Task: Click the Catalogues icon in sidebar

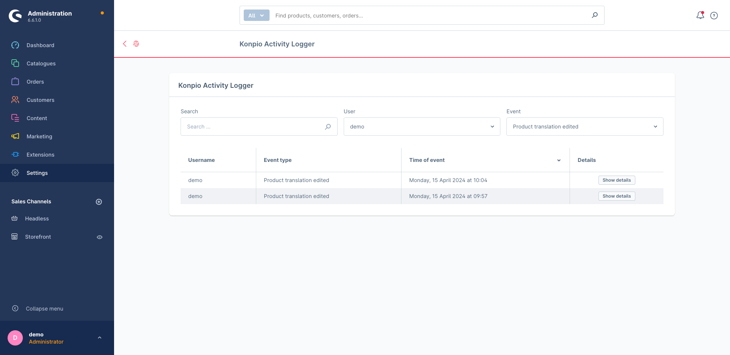Action: pos(15,63)
